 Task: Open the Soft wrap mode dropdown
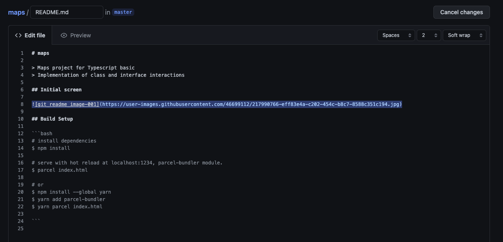click(464, 35)
